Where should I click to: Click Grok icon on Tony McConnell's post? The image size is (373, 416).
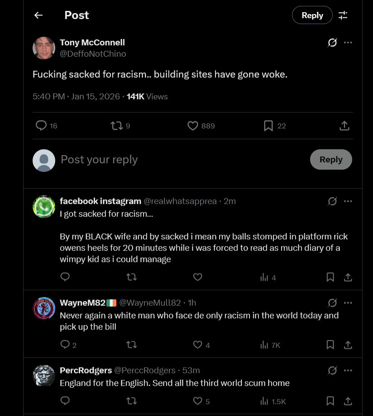pyautogui.click(x=332, y=43)
